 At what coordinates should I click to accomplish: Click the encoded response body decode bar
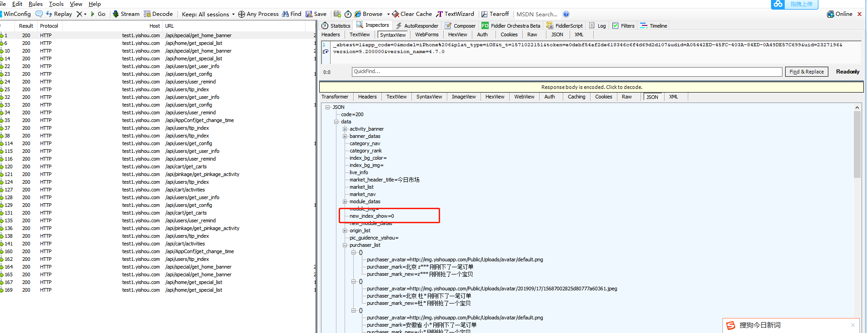click(x=591, y=87)
